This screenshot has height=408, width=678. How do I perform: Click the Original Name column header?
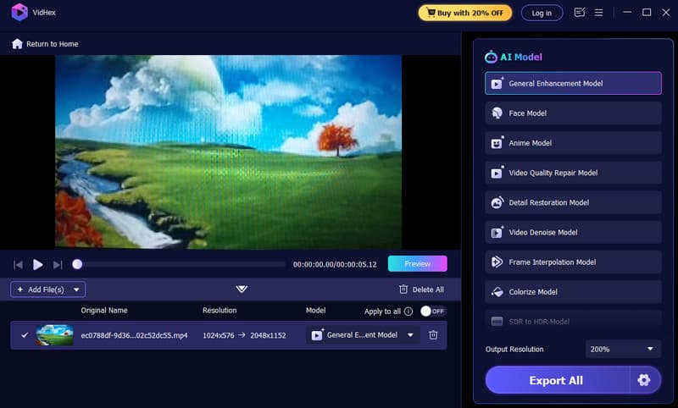(103, 310)
